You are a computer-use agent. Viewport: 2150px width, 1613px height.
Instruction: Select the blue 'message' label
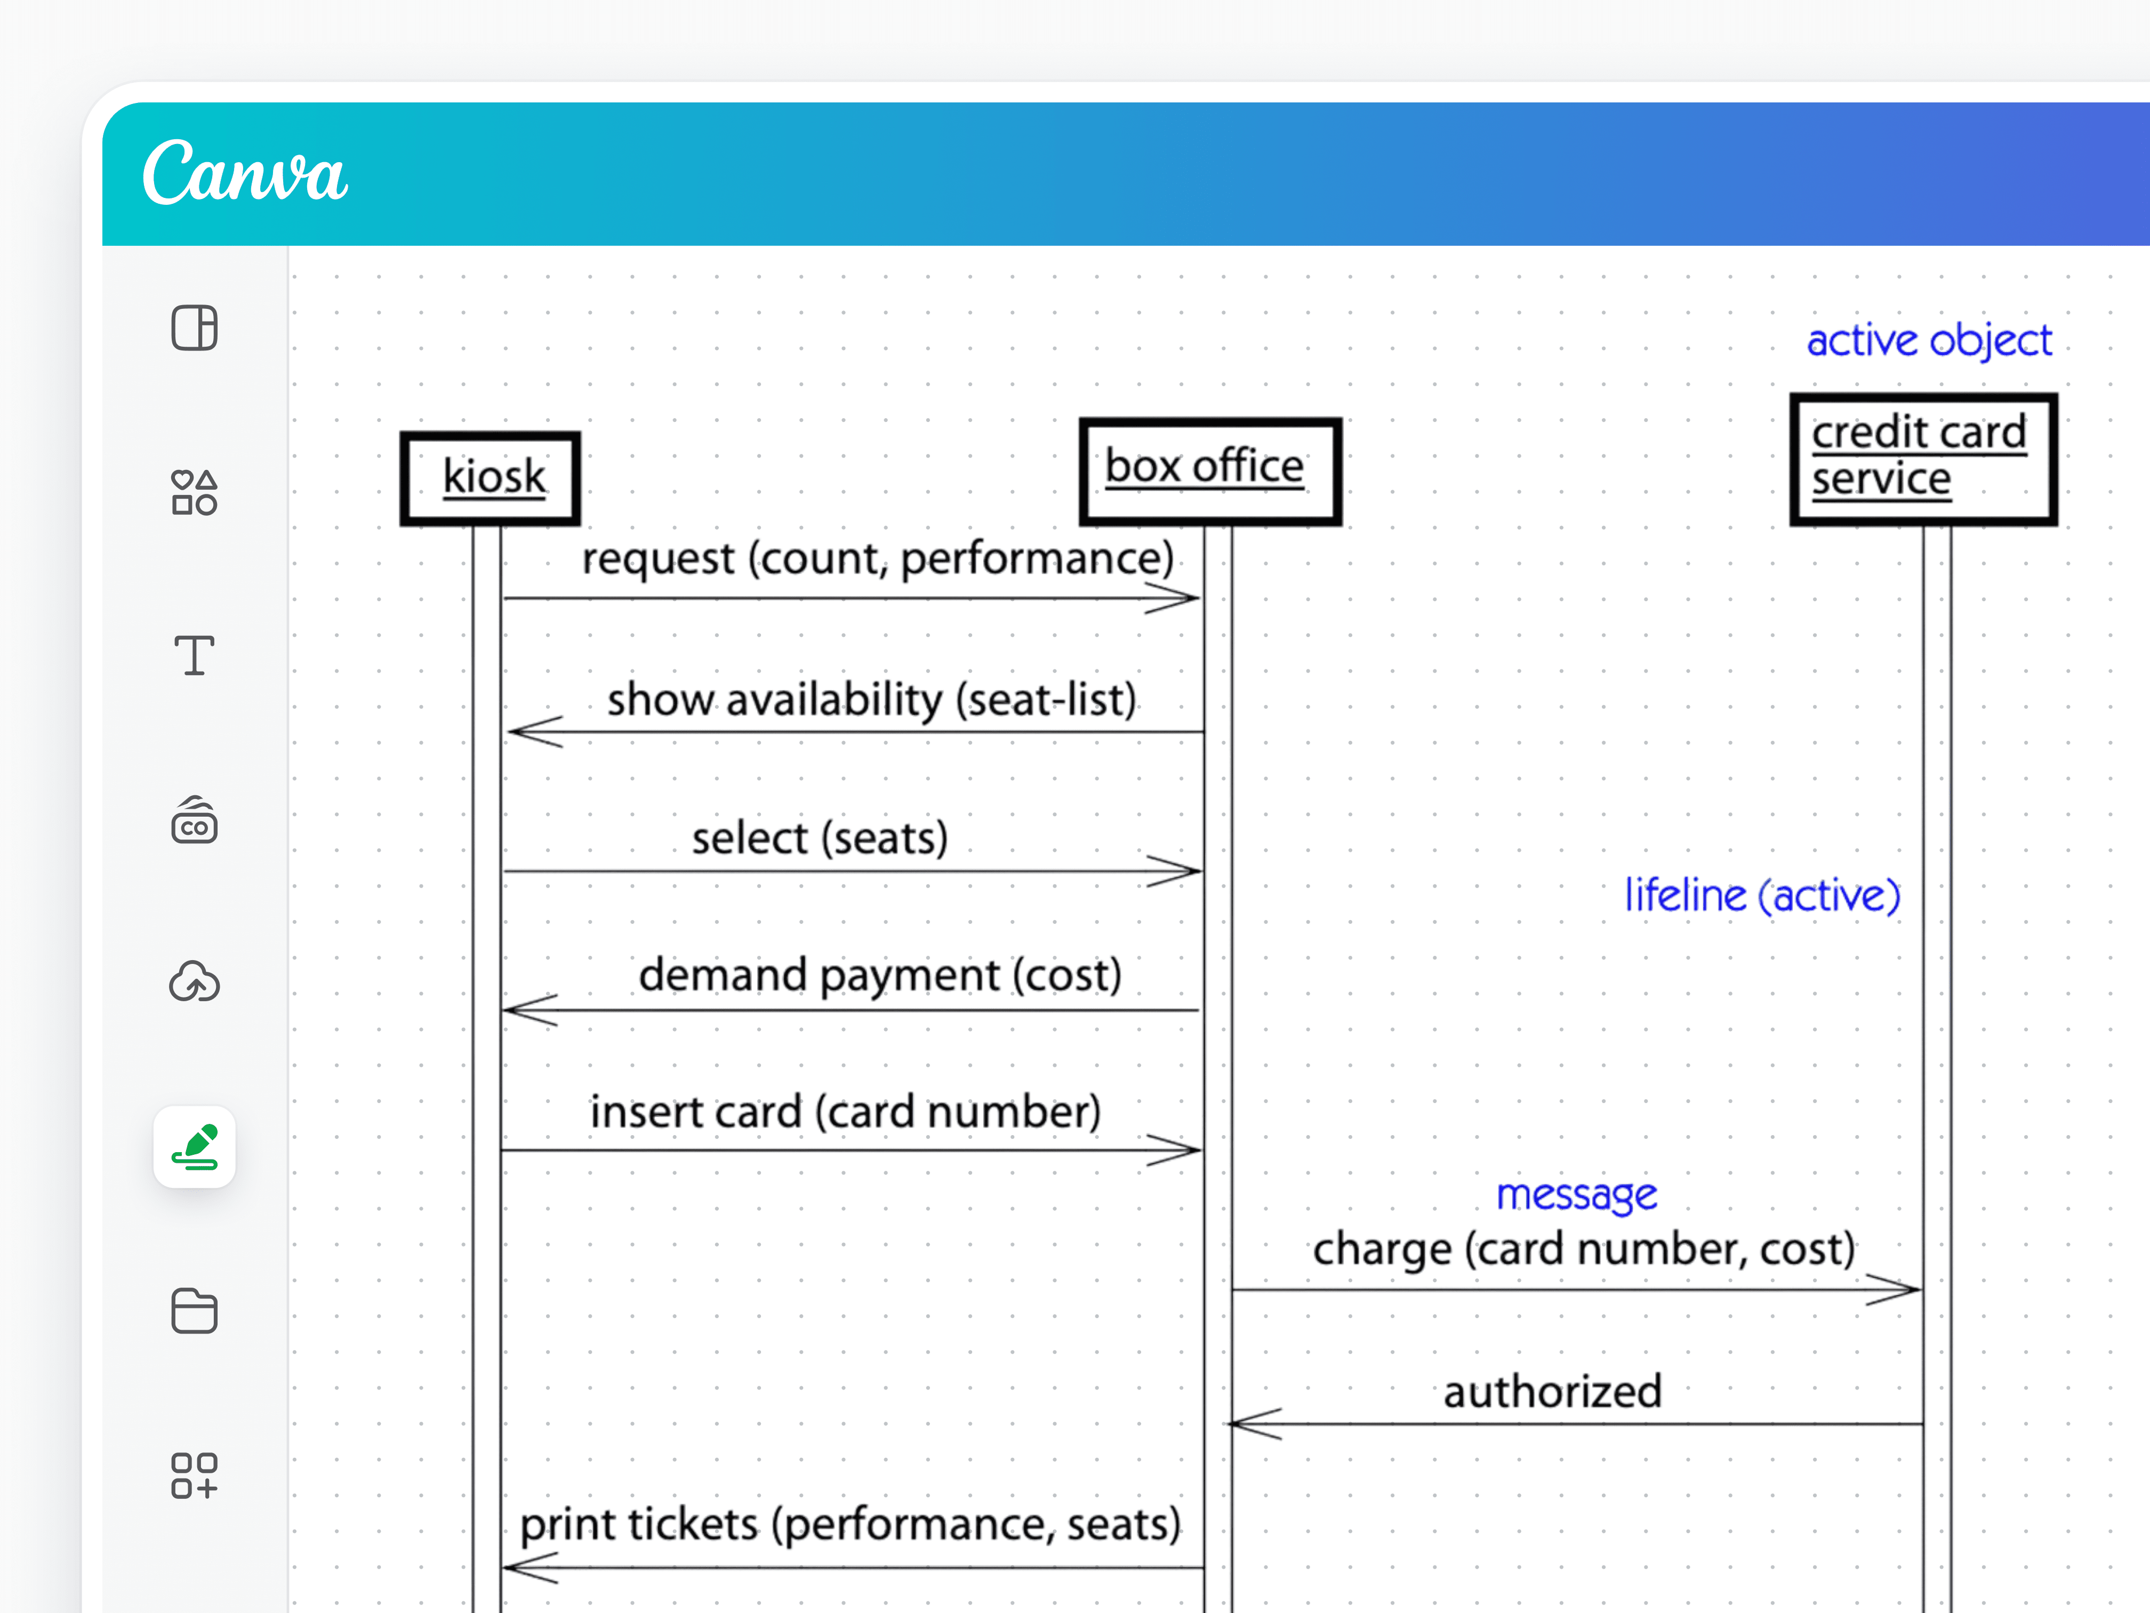(x=1577, y=1196)
